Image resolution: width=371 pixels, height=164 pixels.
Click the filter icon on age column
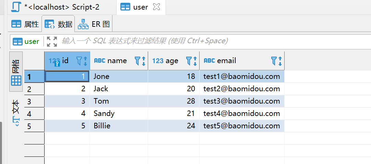coord(189,61)
